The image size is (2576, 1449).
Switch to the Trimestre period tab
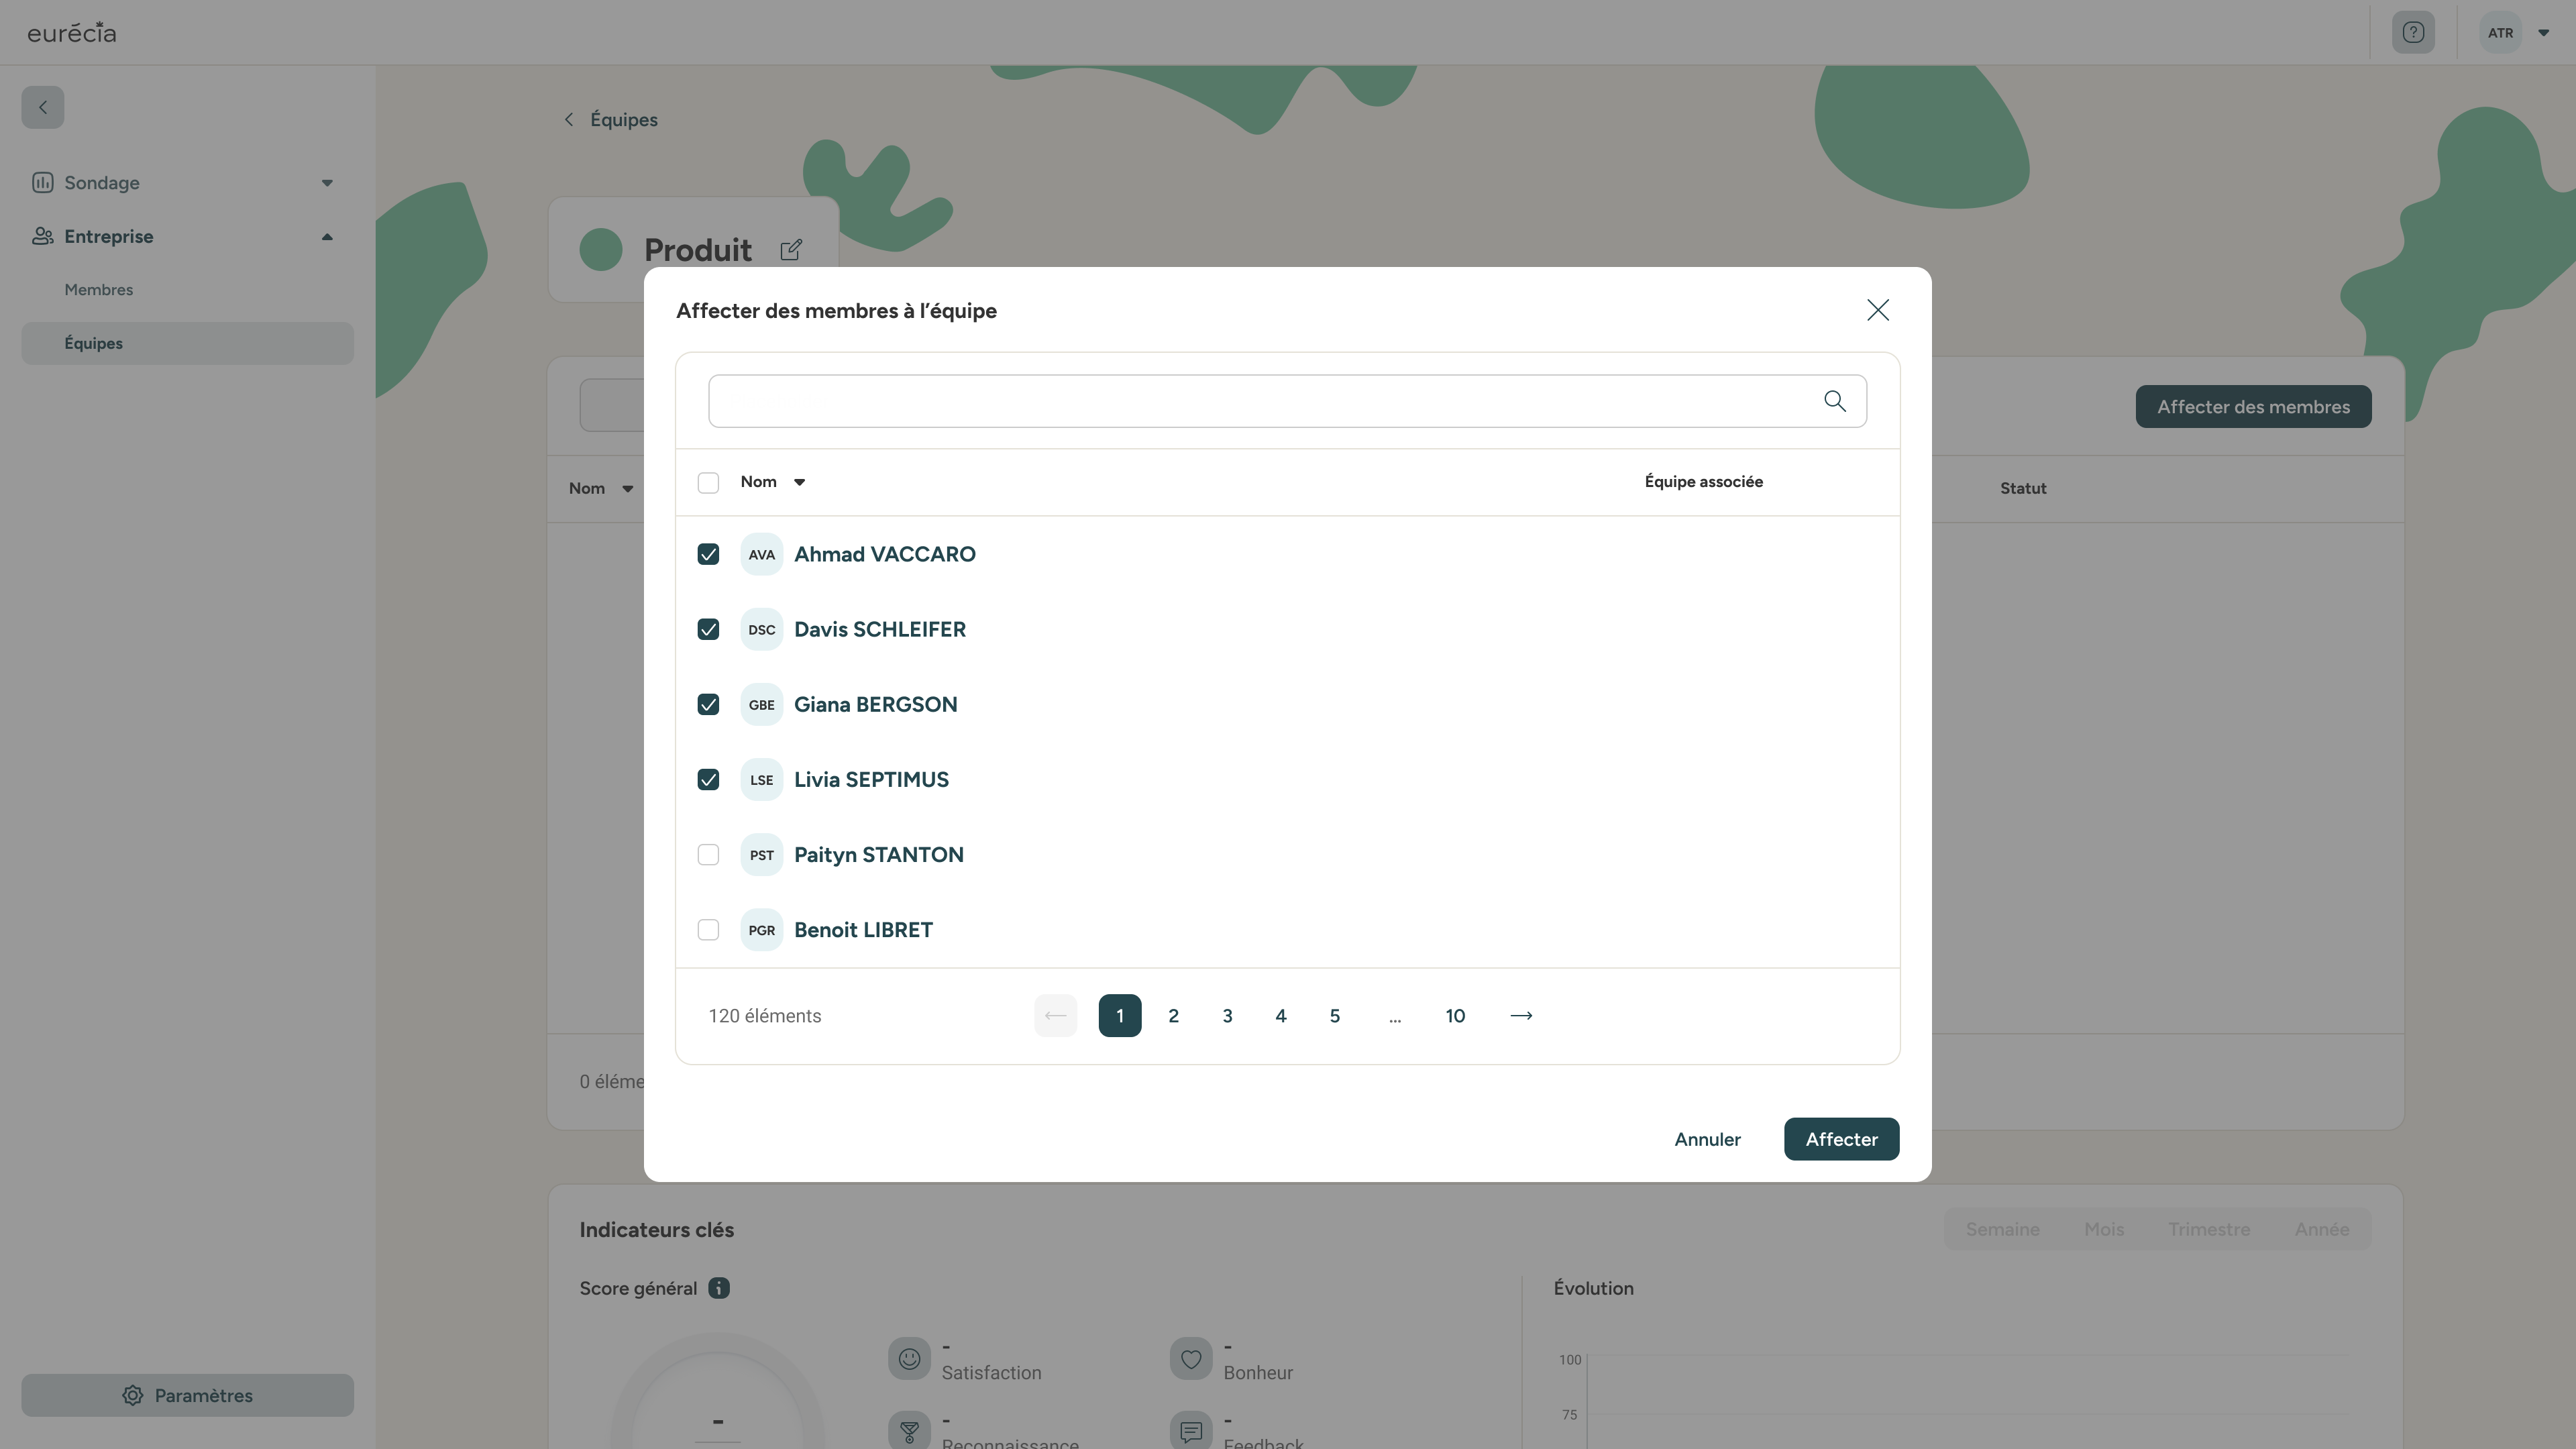[x=2208, y=1229]
